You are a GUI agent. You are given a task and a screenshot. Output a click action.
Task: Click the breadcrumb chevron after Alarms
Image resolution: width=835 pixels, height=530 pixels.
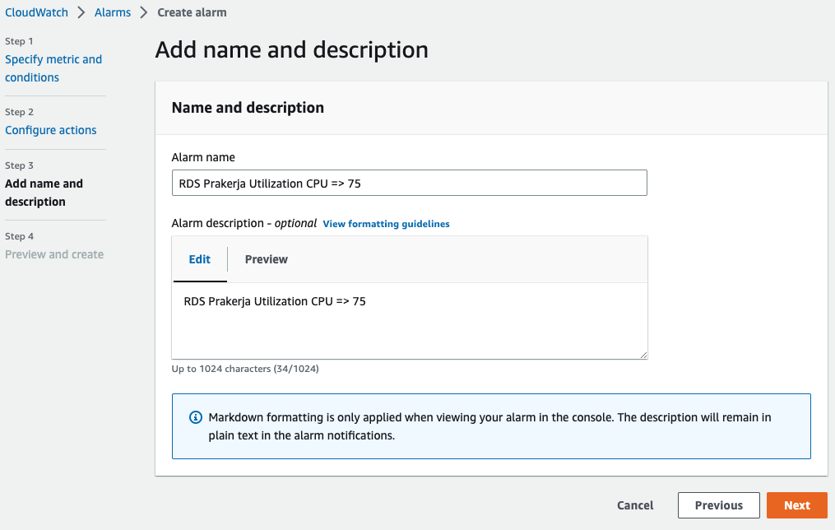144,12
